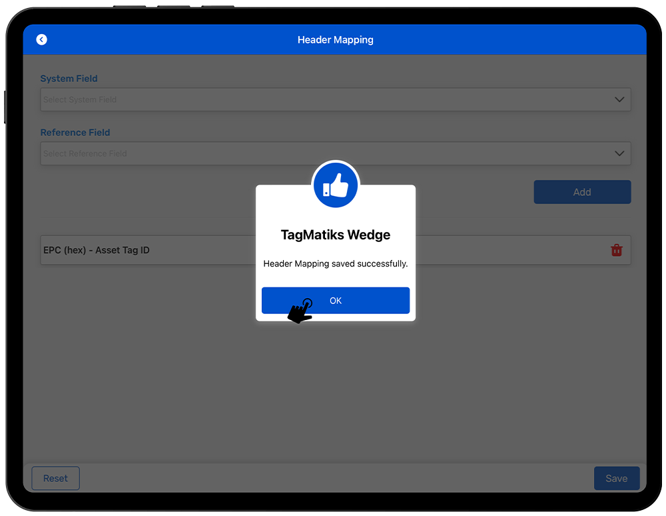The height and width of the screenshot is (516, 666).
Task: Delete the EPC (hex) mapping via trash icon
Action: point(616,251)
